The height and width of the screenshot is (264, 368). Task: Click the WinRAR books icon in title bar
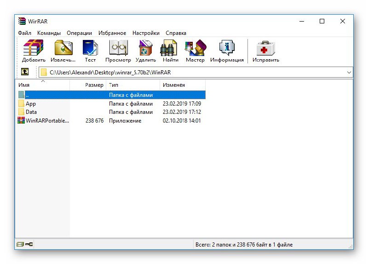pos(22,21)
